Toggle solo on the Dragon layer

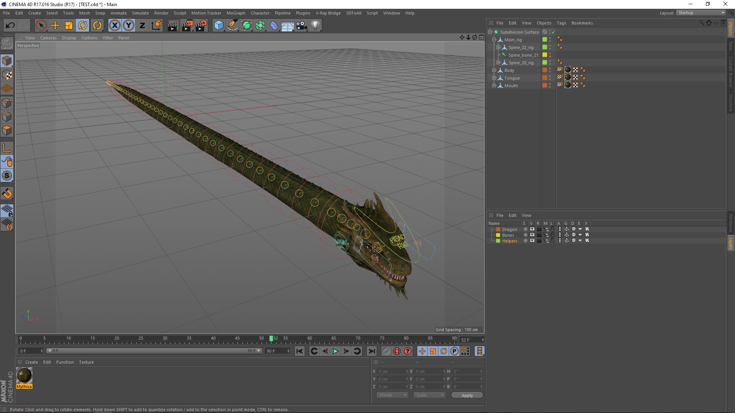point(526,229)
